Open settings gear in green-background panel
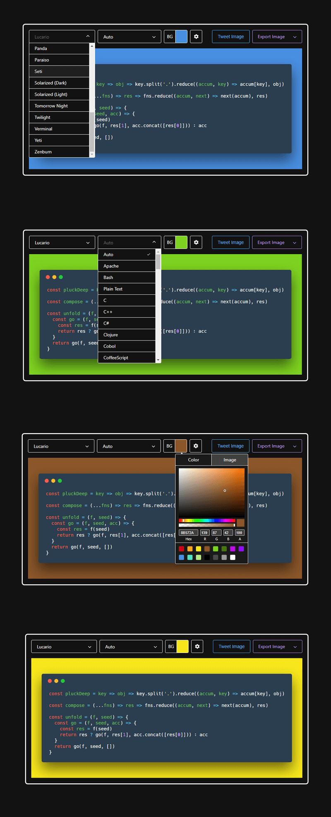The image size is (331, 817). pyautogui.click(x=196, y=242)
